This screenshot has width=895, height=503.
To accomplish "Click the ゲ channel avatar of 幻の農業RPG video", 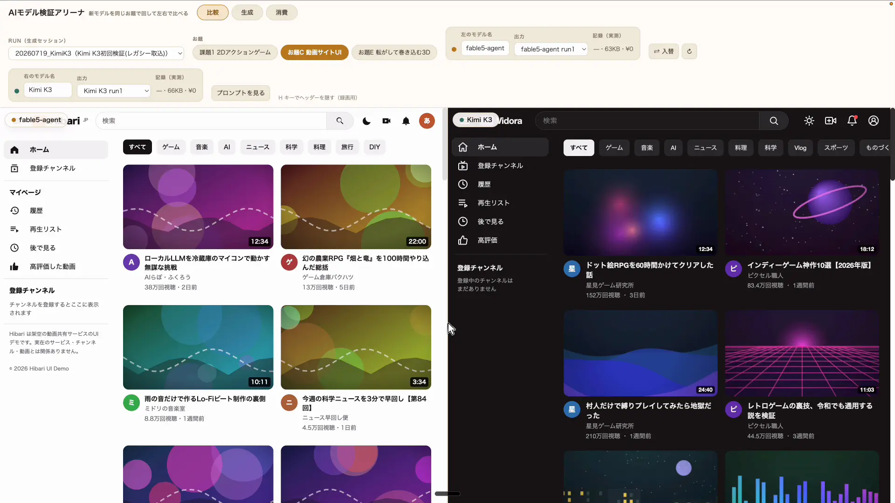I will pos(289,262).
